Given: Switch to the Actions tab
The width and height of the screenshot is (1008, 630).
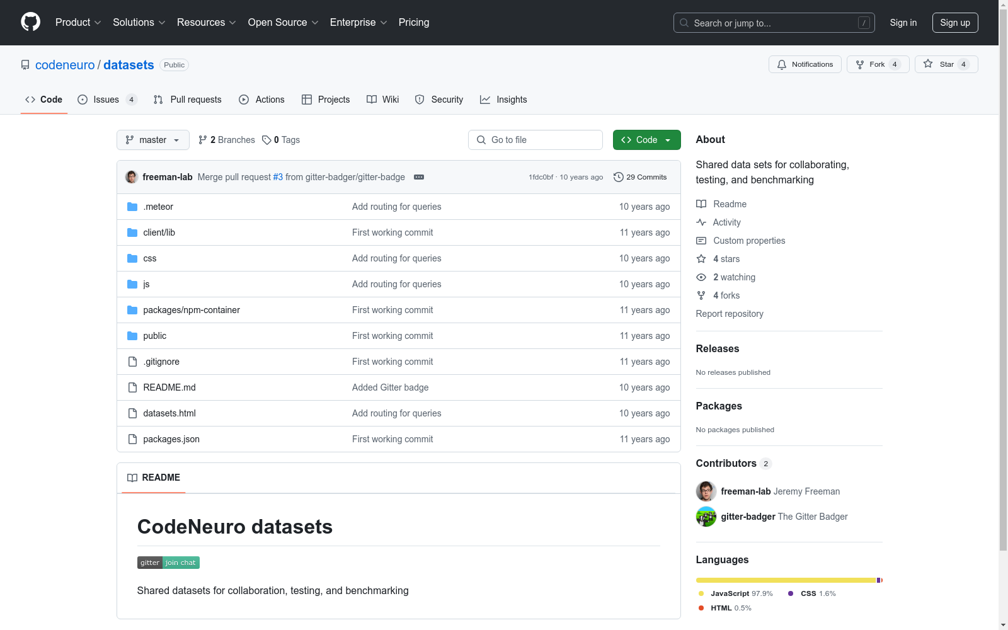Looking at the screenshot, I should click(x=262, y=100).
